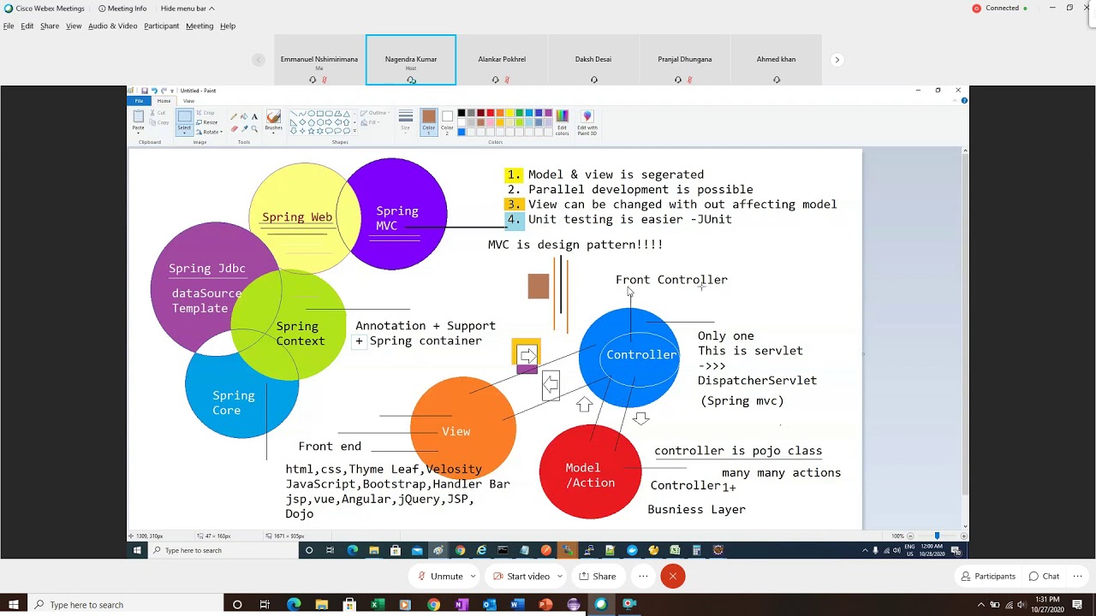The width and height of the screenshot is (1096, 616).
Task: Open Unmute audio options arrow
Action: click(x=473, y=577)
